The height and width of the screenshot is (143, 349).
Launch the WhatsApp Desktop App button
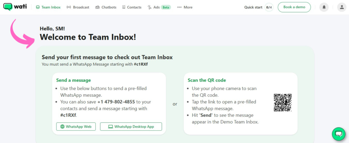(x=131, y=127)
